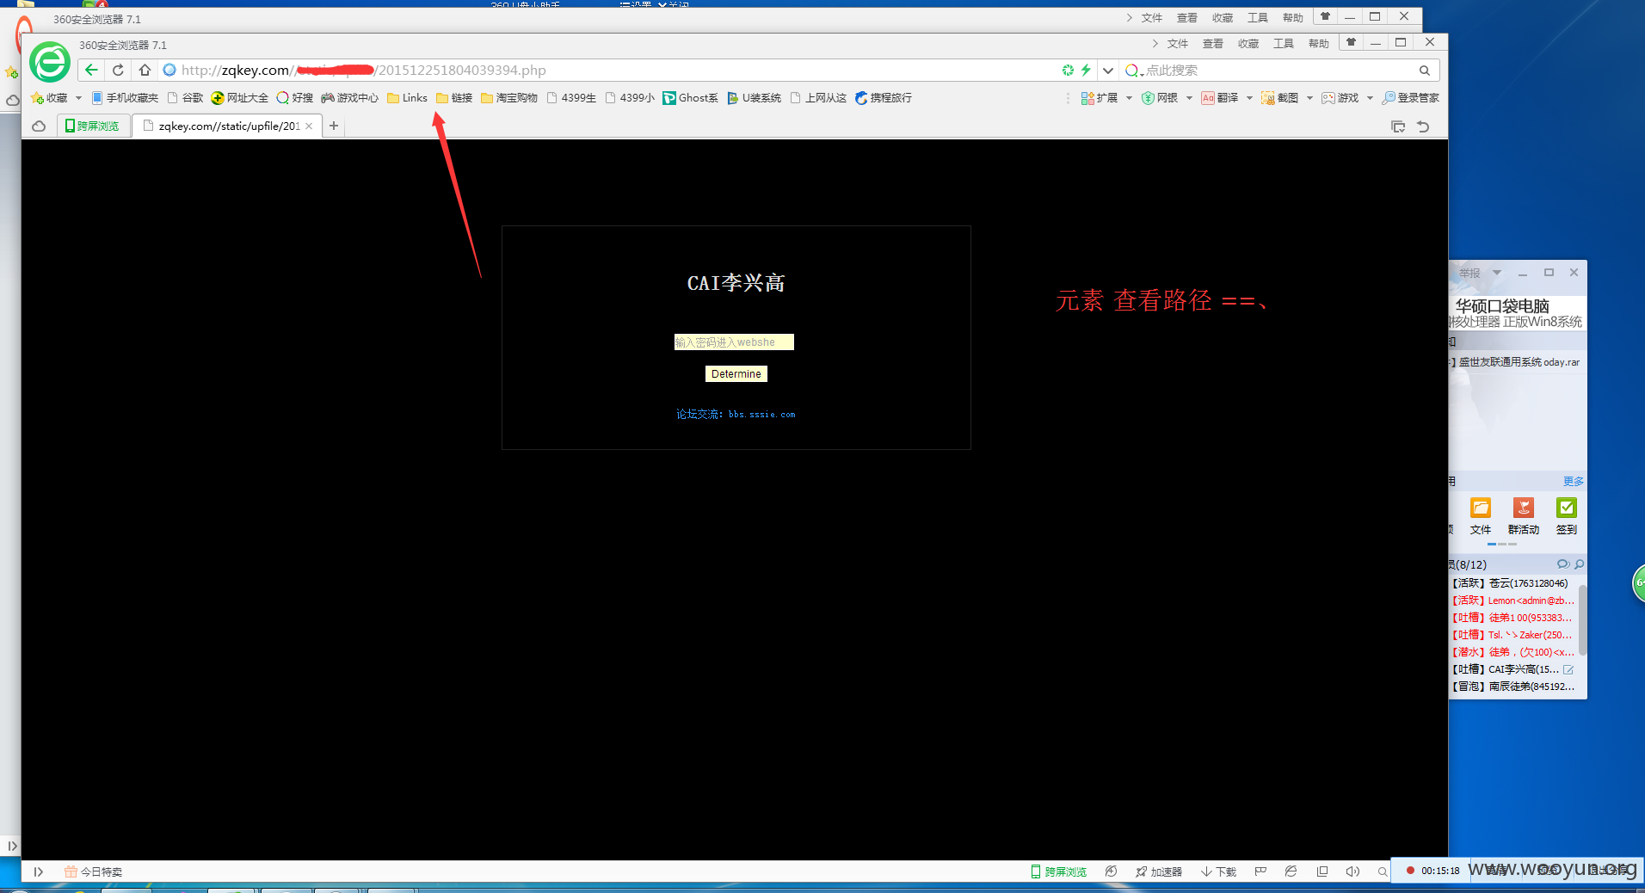Close the zqkey.com tab

pyautogui.click(x=309, y=126)
